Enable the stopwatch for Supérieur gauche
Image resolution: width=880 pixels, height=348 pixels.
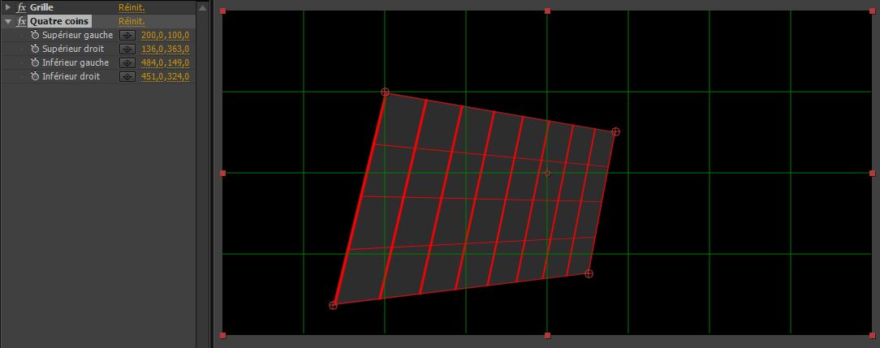pos(35,35)
